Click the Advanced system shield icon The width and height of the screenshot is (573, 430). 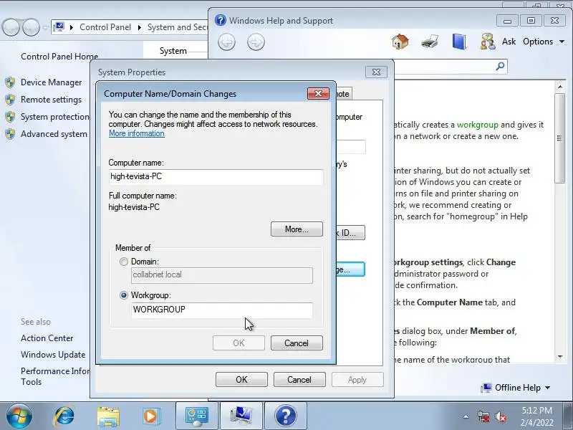coord(10,134)
